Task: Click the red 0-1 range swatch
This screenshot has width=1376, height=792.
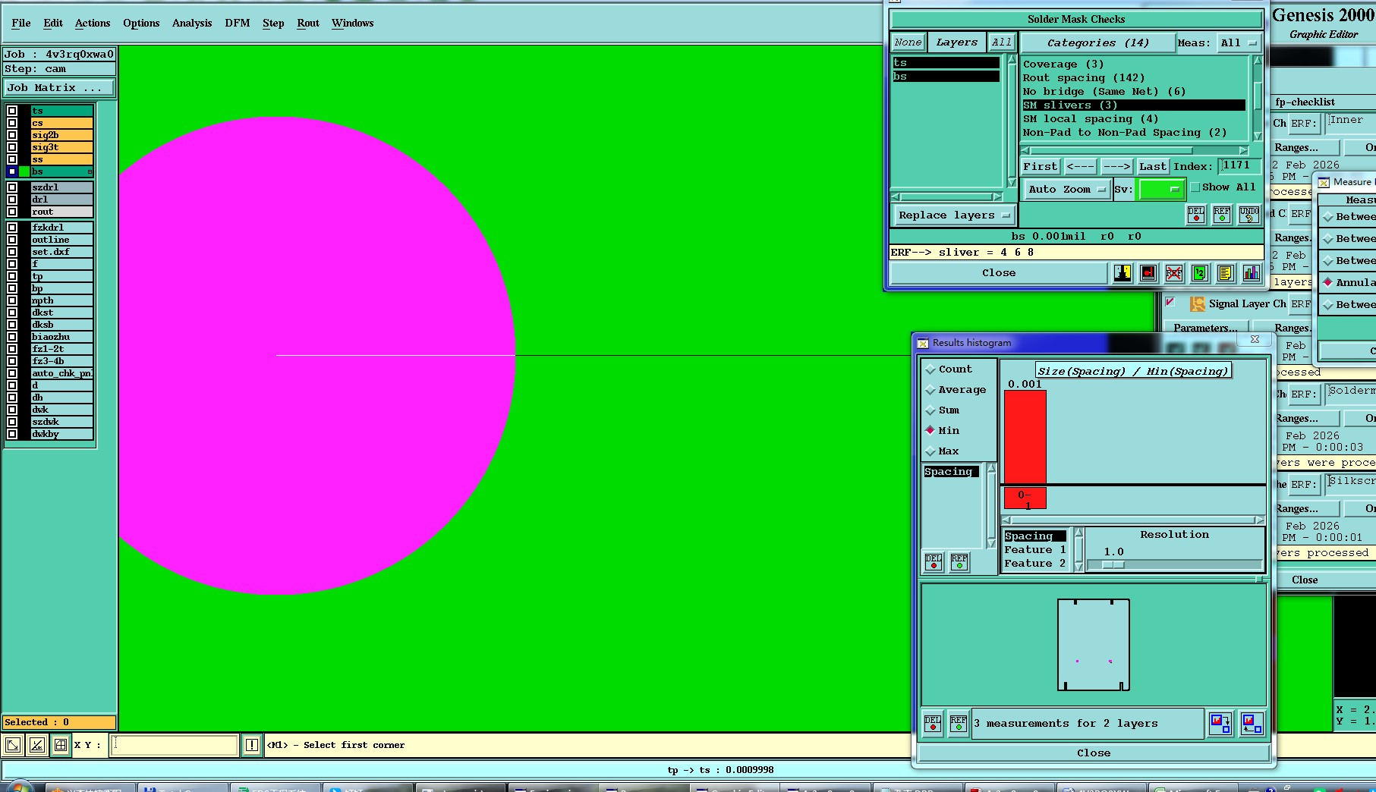Action: [1025, 498]
